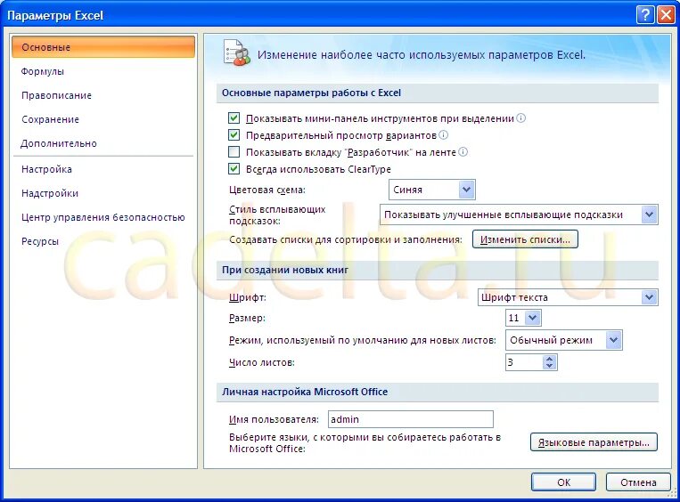Decrease Число листов with down arrow
This screenshot has width=680, height=502.
coord(550,366)
